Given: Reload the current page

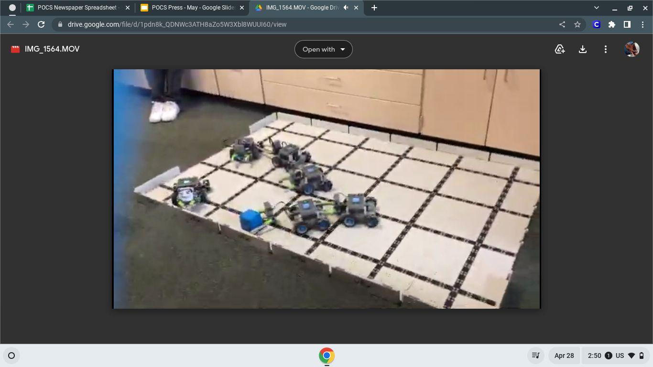Looking at the screenshot, I should coord(41,24).
